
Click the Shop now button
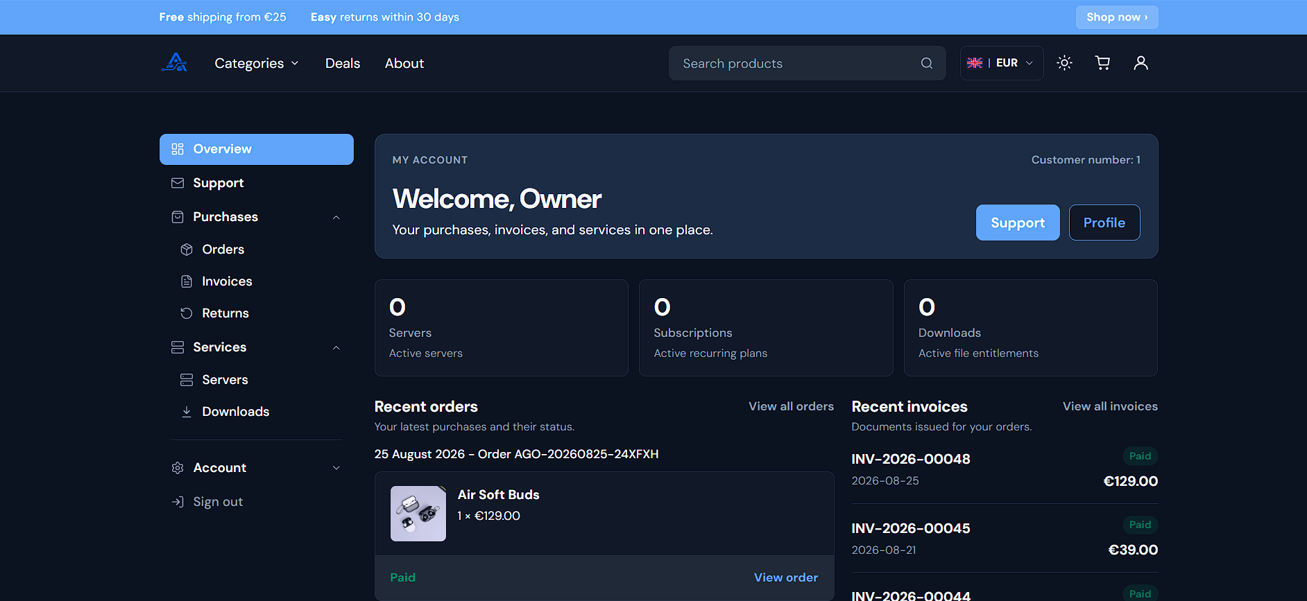coord(1117,17)
